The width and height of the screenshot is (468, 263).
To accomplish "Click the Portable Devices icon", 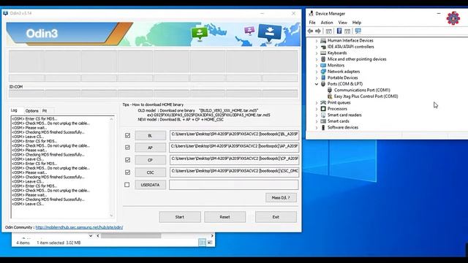I will tap(323, 78).
